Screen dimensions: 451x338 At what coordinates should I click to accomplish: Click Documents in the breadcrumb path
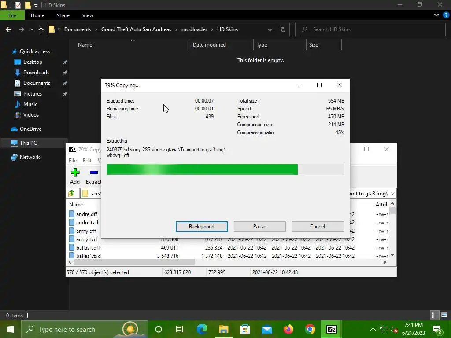coord(78,29)
